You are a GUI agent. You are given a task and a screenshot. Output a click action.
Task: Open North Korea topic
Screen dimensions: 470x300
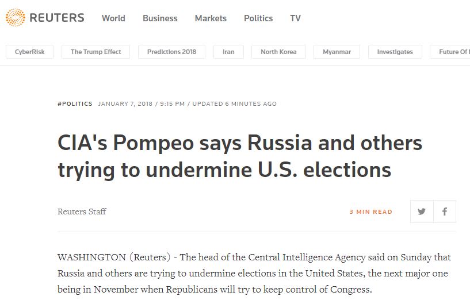(278, 52)
